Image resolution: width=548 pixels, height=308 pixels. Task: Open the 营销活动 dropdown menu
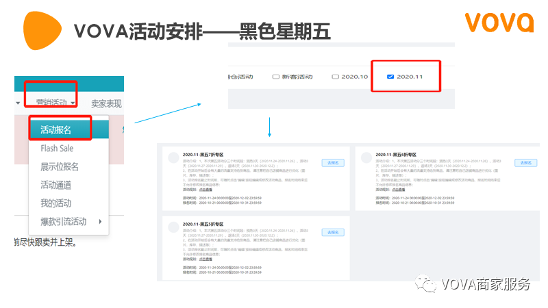coord(55,103)
